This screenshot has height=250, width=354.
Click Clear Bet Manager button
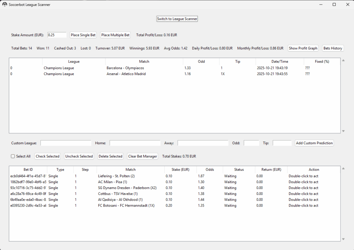tap(142, 156)
